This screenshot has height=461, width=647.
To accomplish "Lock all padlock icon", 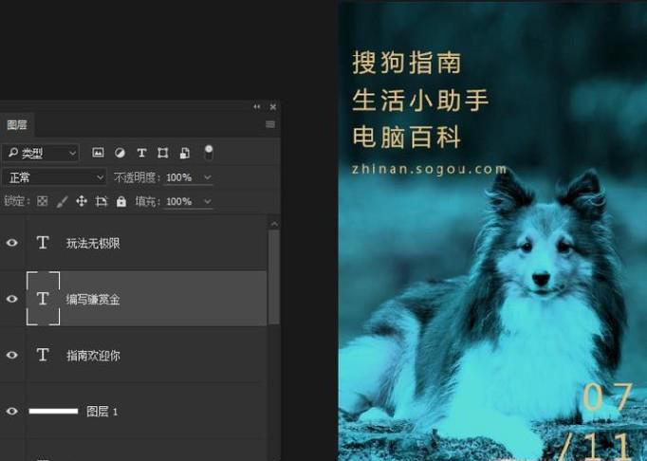I will (x=120, y=201).
